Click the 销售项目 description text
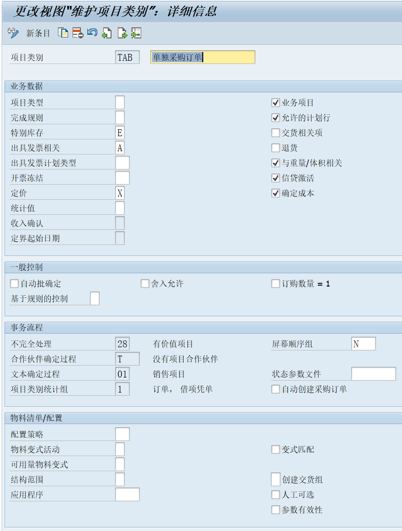 [x=169, y=374]
